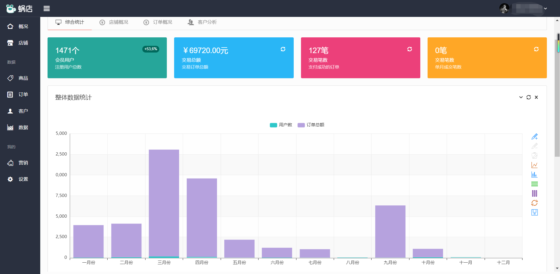Open the user account dropdown arrow
This screenshot has width=560, height=274.
tap(545, 8)
